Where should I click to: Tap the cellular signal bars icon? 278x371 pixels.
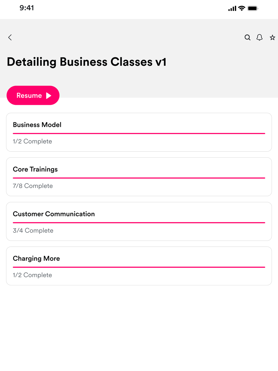tap(232, 9)
